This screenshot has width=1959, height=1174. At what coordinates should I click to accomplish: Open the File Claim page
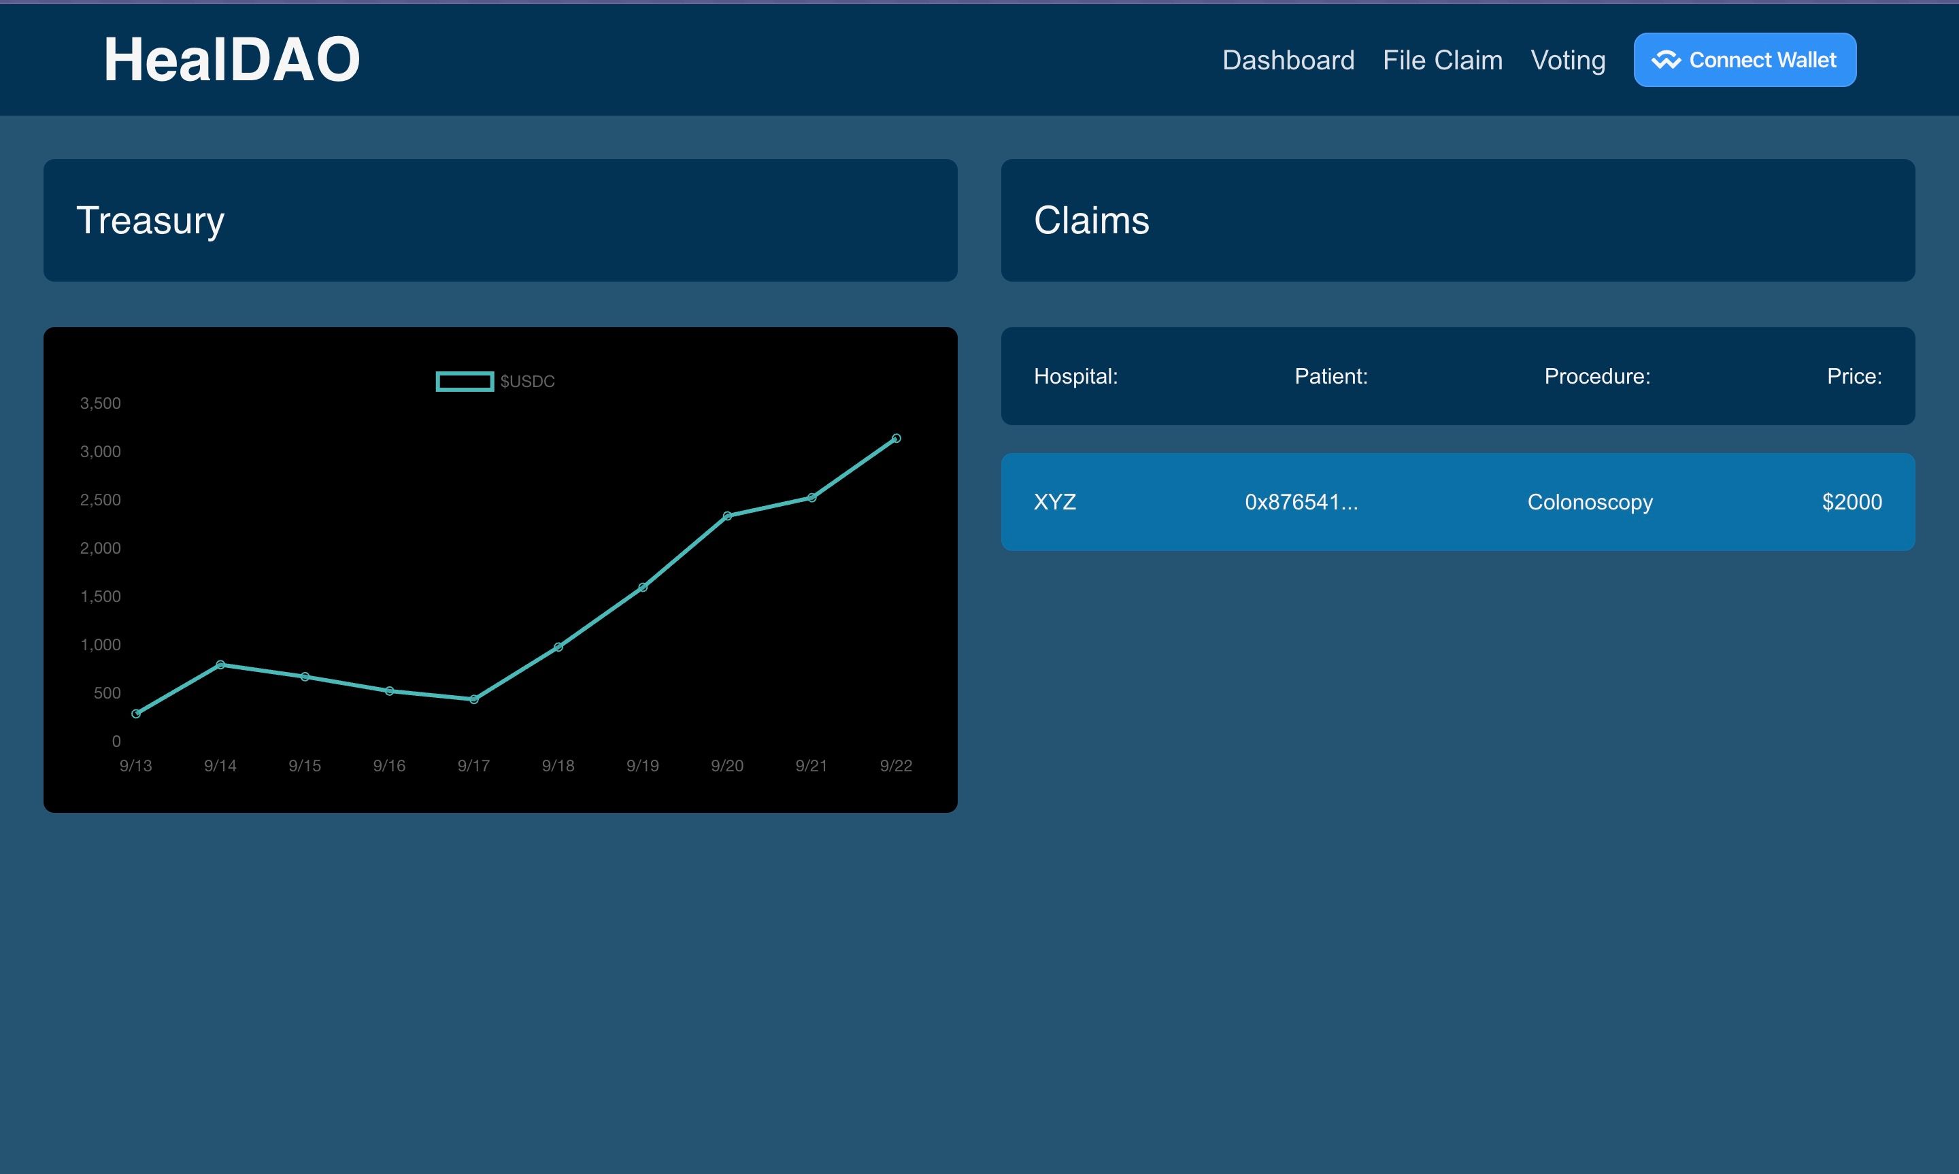pyautogui.click(x=1442, y=60)
